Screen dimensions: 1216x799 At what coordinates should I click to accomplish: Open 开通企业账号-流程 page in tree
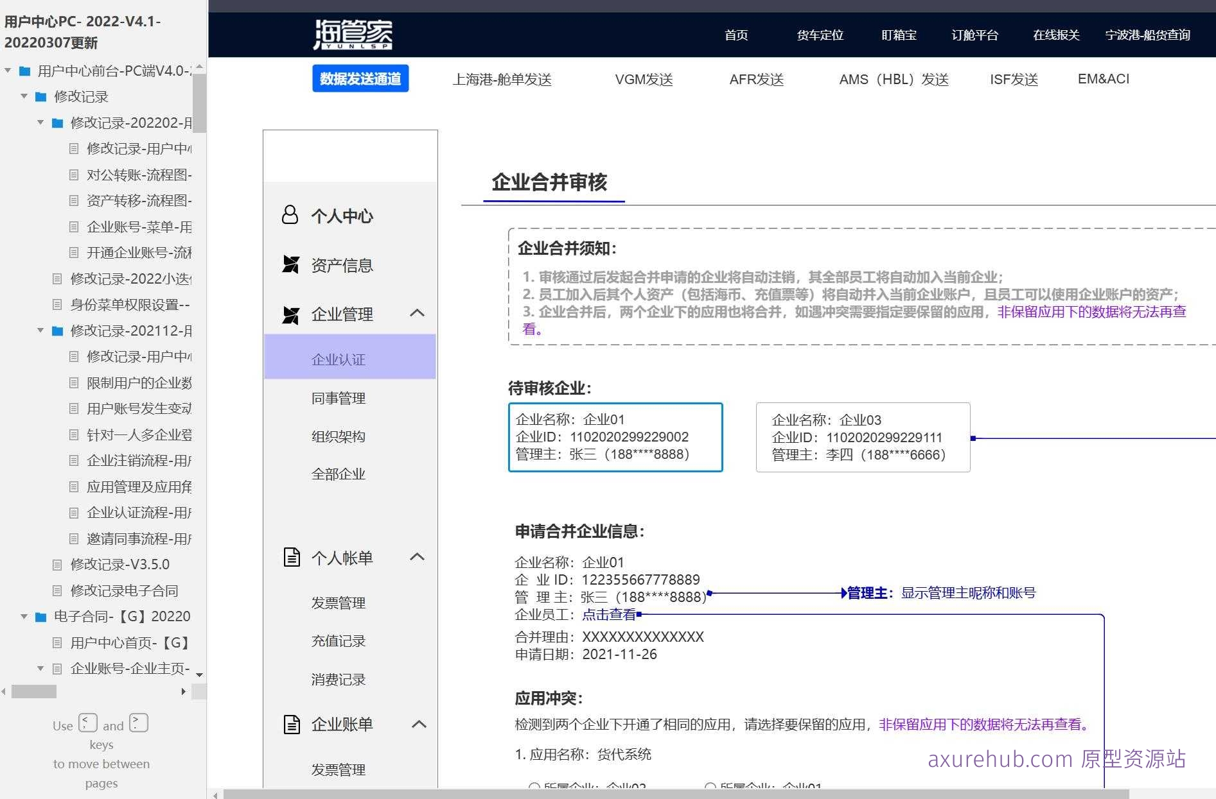[139, 253]
